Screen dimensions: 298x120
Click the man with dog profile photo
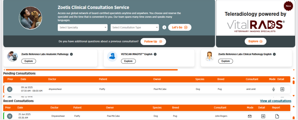[x=30, y=18]
